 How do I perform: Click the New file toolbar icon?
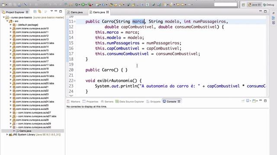pos(3,5)
